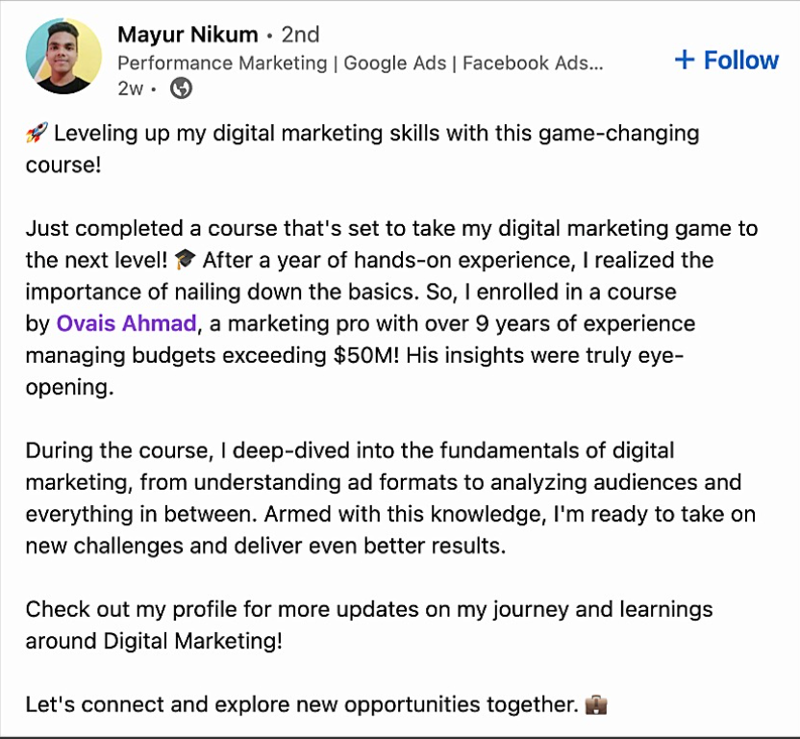Click the rocket emoji starting the post
Viewport: 800px width, 739px height.
click(x=36, y=133)
